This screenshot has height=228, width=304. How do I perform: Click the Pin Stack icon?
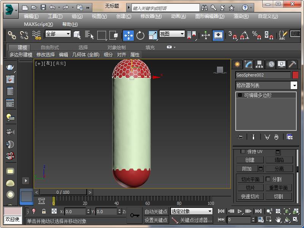click(240, 137)
